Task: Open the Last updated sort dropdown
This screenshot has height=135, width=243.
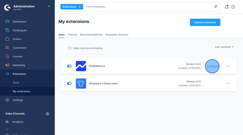Action: (224, 47)
